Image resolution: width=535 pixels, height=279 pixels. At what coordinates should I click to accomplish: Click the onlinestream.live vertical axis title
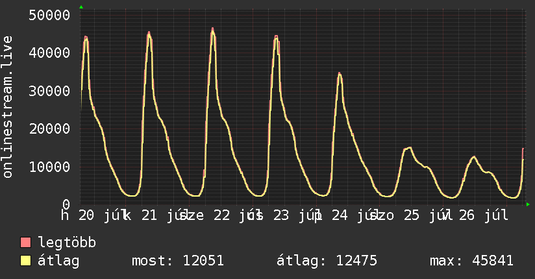(8, 107)
